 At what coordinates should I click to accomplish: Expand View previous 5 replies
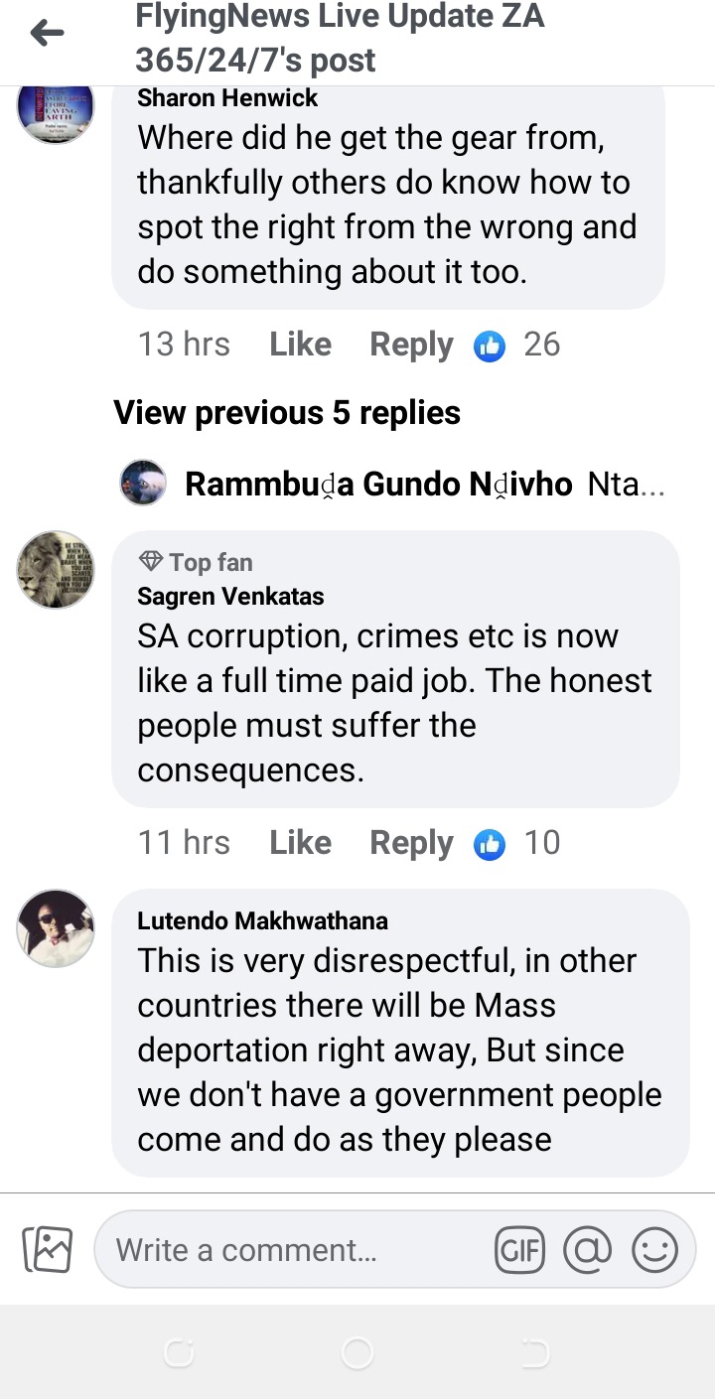[x=287, y=413]
